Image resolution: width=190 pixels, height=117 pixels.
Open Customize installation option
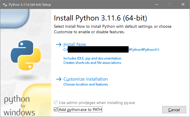click(85, 79)
